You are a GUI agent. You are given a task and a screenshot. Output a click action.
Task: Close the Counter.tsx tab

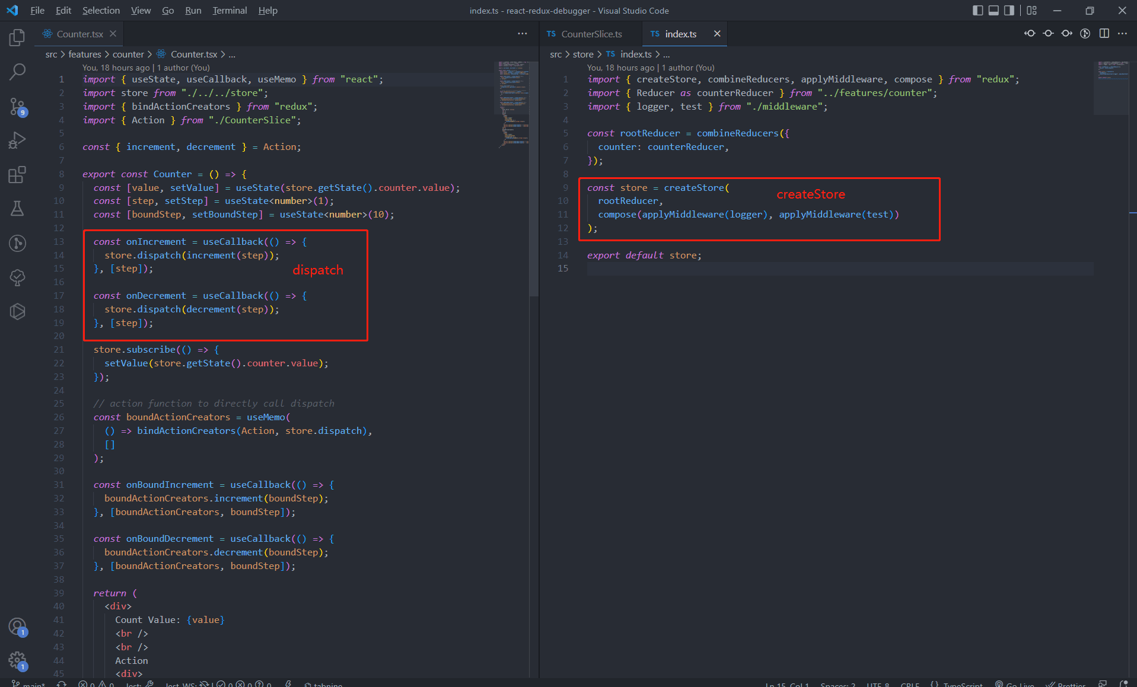point(113,34)
